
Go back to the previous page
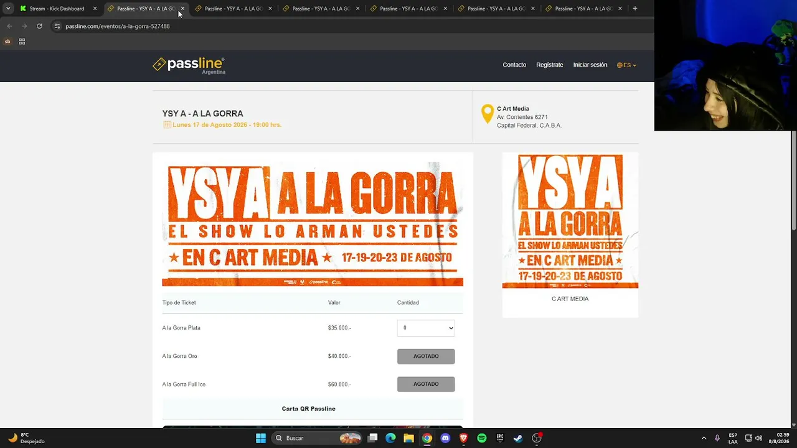[9, 26]
